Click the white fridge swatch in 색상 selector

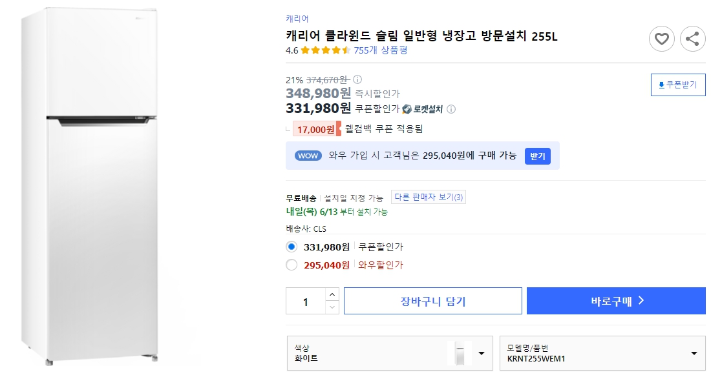[459, 353]
